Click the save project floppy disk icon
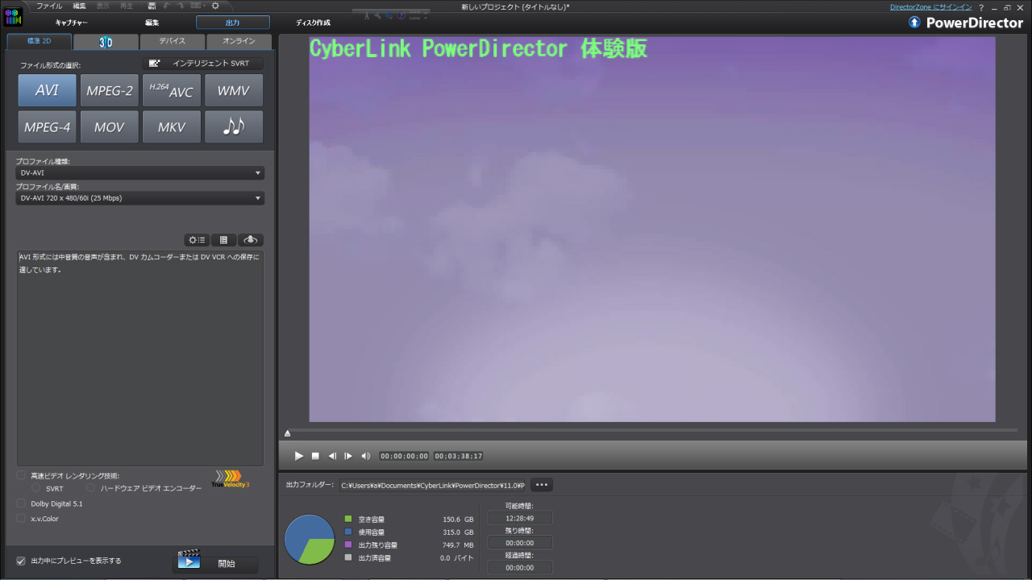 tap(152, 6)
